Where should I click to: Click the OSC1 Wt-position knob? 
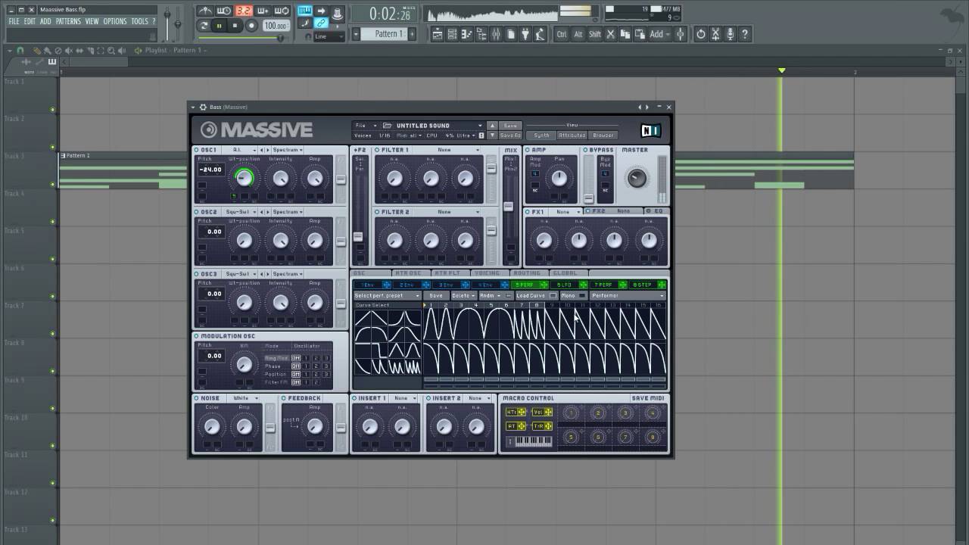[x=244, y=178]
